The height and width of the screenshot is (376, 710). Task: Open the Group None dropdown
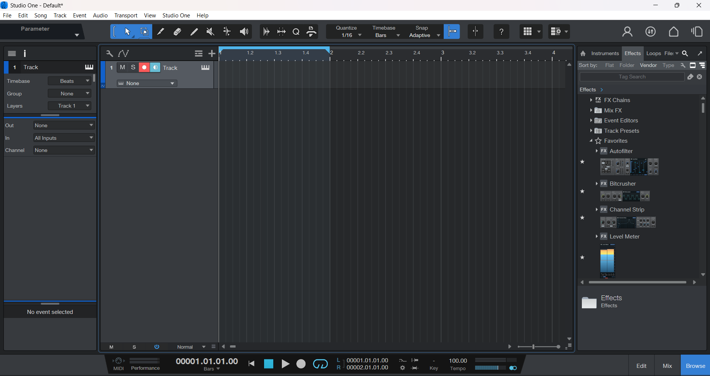tap(70, 94)
